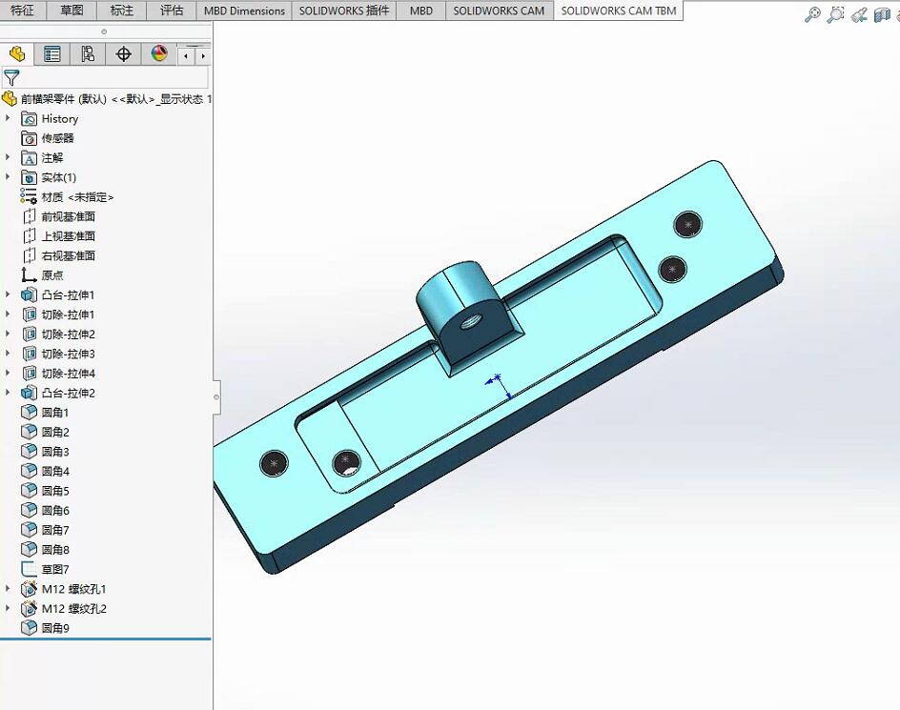Expand the M12 螺纹孔1 feature
The height and width of the screenshot is (710, 900).
coord(10,588)
